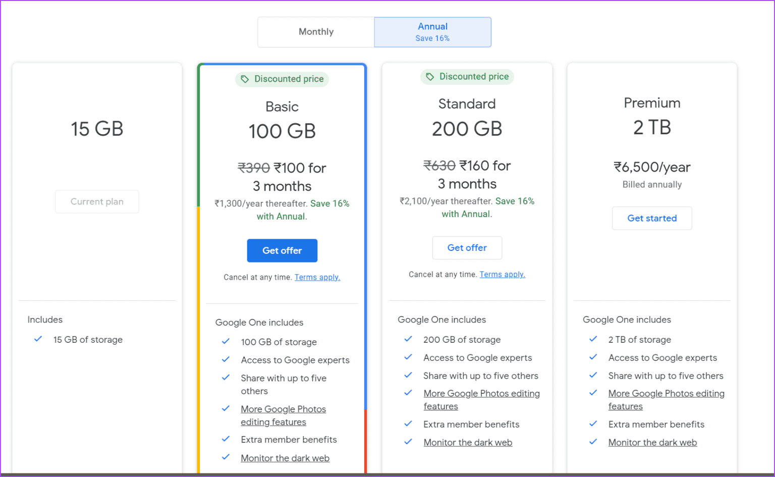775x477 pixels.
Task: Click checkmark beside 100 GB of storage
Action: [226, 342]
